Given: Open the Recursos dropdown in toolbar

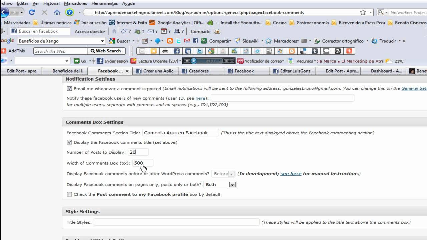Looking at the screenshot, I should (305, 61).
